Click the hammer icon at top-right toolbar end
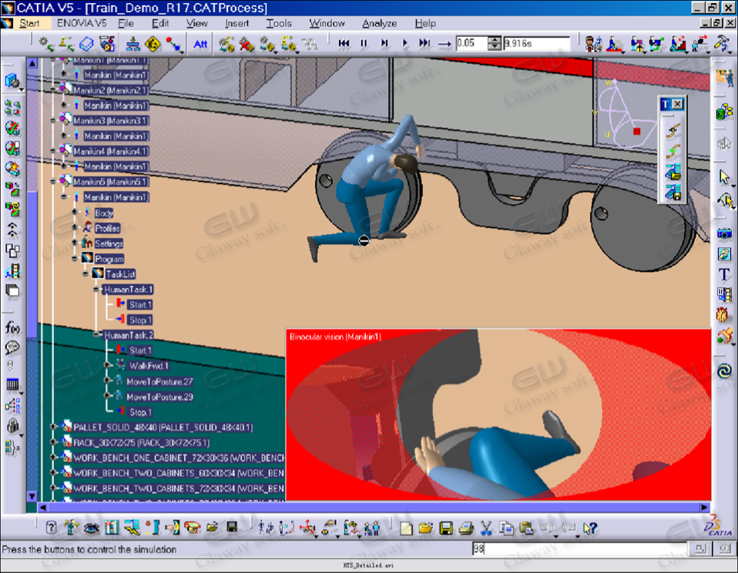The width and height of the screenshot is (738, 573). [x=722, y=43]
